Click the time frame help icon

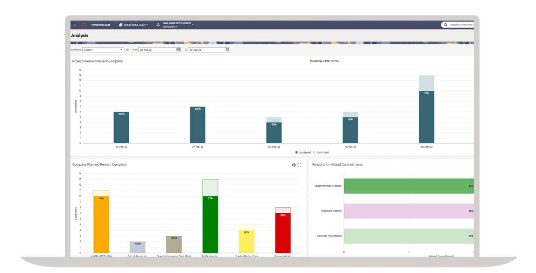point(127,49)
